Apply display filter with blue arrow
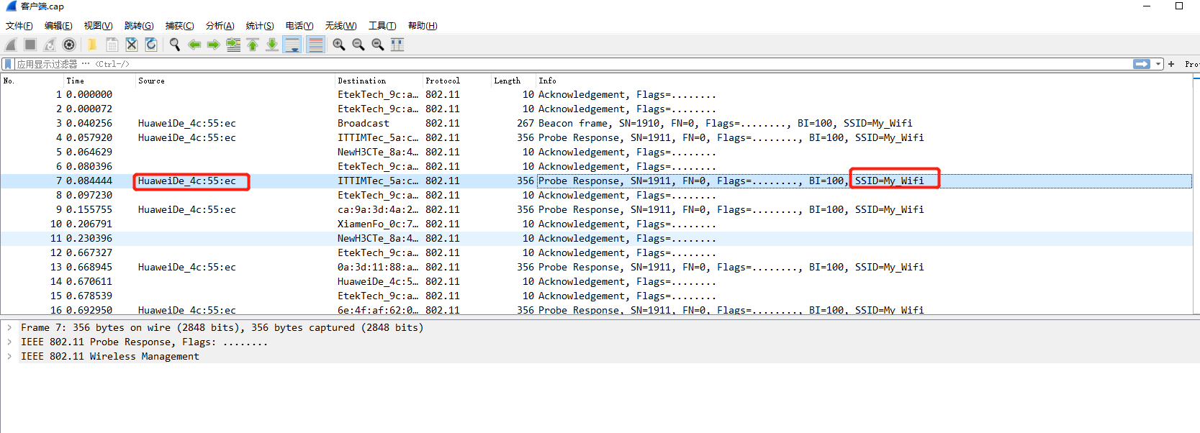 [x=1142, y=64]
